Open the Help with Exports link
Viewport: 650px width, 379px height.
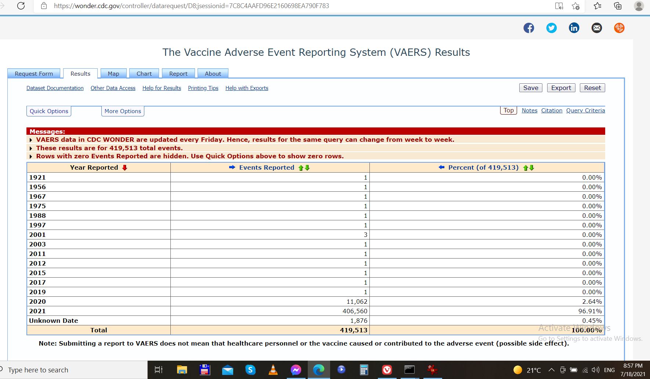tap(247, 88)
